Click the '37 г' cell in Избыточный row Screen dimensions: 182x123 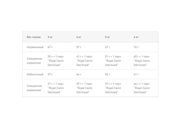click(x=50, y=74)
